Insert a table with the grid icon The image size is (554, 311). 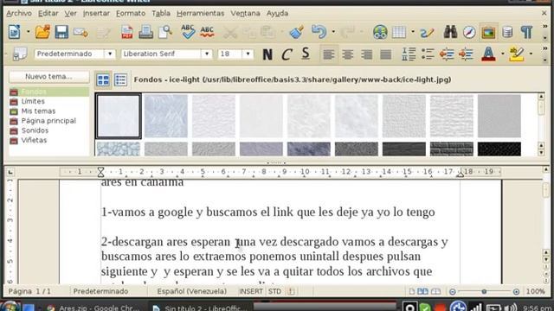coord(399,32)
